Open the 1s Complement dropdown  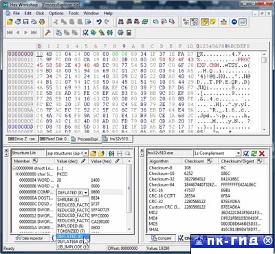pos(239,153)
